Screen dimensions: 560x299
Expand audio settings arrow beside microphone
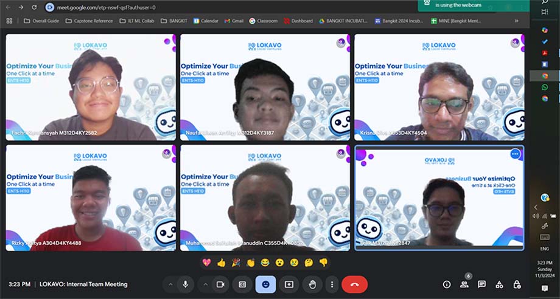170,284
